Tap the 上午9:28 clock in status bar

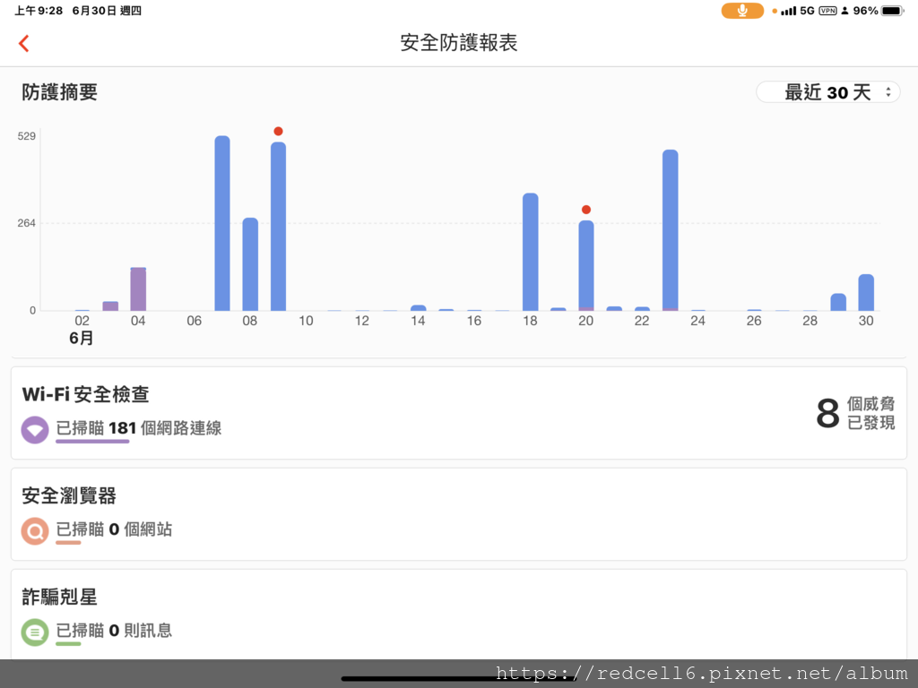39,11
